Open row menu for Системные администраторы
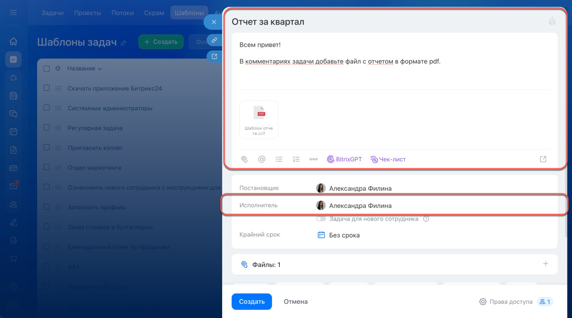 (58, 108)
